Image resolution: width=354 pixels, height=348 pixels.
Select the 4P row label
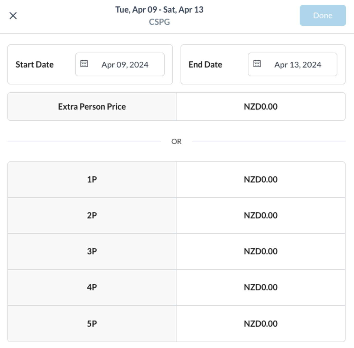click(92, 287)
